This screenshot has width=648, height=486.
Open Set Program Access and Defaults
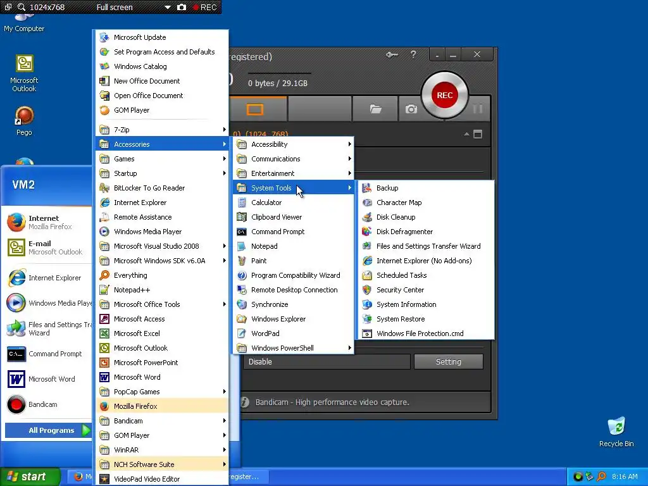[162, 52]
